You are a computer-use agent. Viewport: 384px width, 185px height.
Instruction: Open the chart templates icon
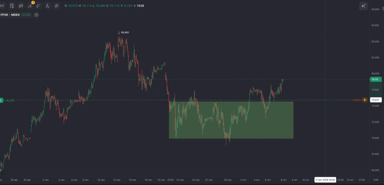pos(12,6)
